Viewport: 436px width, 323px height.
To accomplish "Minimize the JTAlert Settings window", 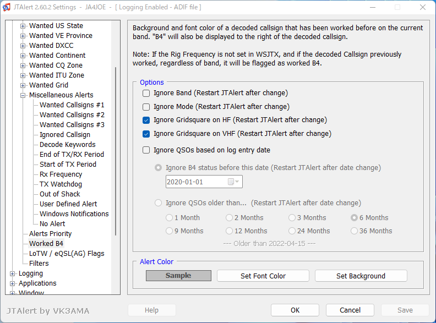I will [373, 7].
